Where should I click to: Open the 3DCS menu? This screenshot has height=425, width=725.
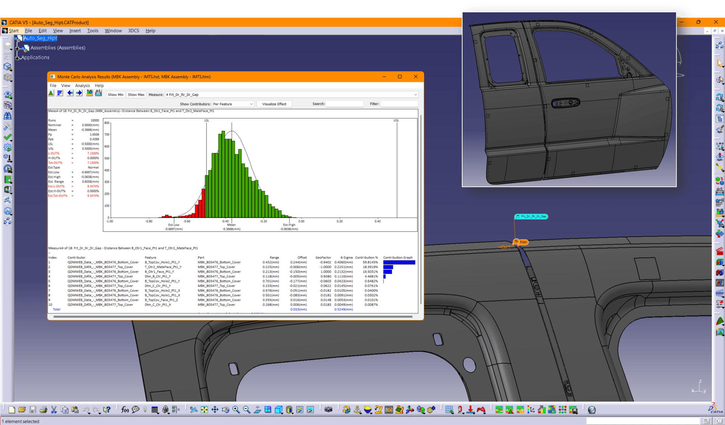click(x=133, y=31)
